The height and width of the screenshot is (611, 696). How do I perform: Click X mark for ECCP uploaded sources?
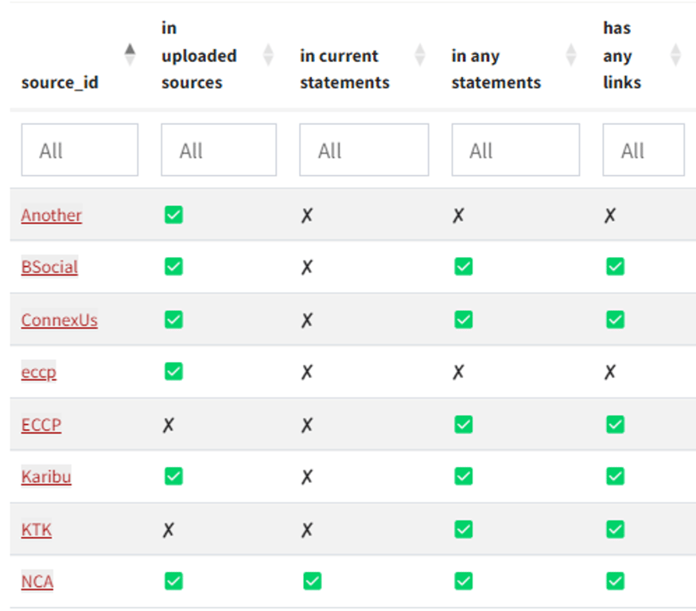168,425
